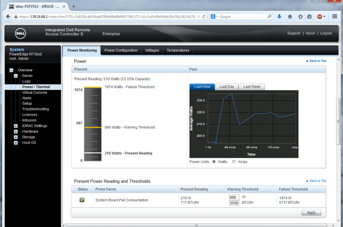Go to browser home page icon
This screenshot has height=227, width=343.
(290, 17)
